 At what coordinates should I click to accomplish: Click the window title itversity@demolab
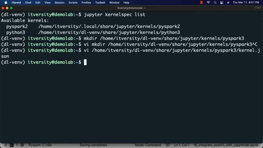click(x=131, y=8)
